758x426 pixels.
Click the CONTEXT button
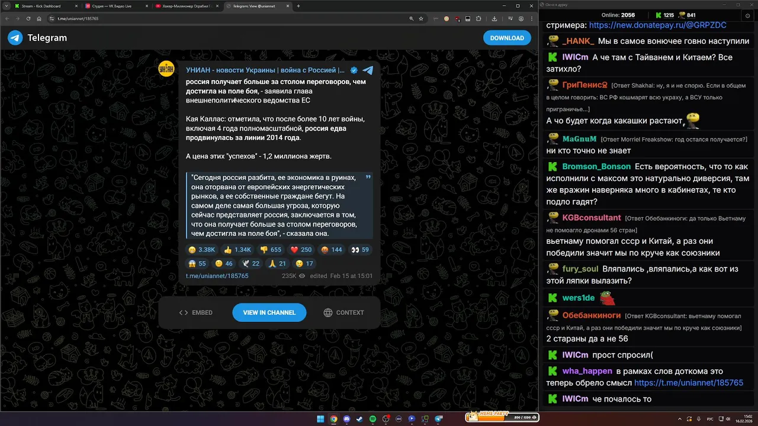click(x=344, y=312)
